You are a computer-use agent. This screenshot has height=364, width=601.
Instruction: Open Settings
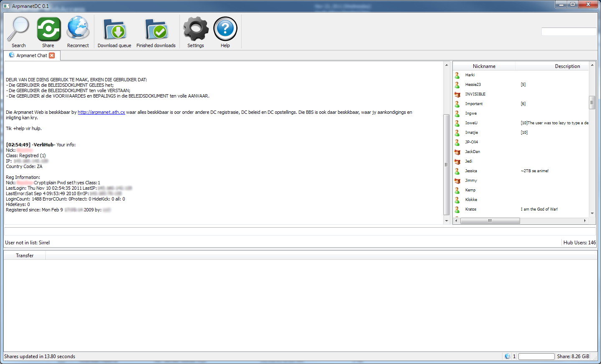pyautogui.click(x=196, y=33)
